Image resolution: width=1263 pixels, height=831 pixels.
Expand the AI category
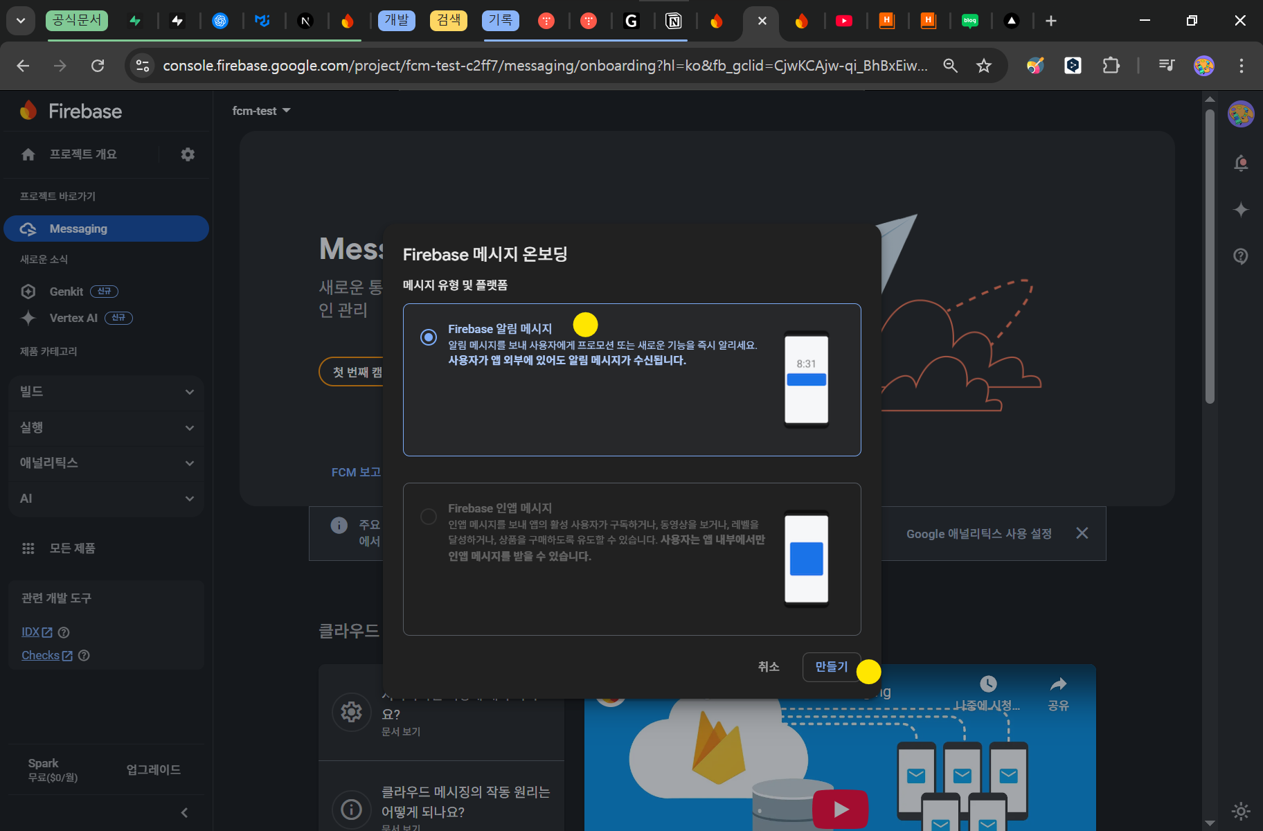106,499
